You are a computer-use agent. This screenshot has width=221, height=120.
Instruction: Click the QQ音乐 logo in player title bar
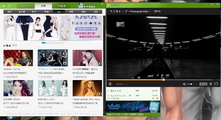109,5
